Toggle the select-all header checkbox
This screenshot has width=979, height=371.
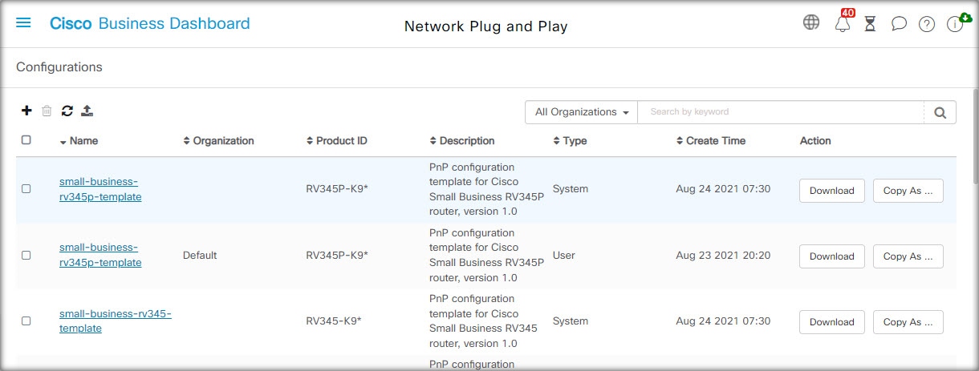point(26,139)
